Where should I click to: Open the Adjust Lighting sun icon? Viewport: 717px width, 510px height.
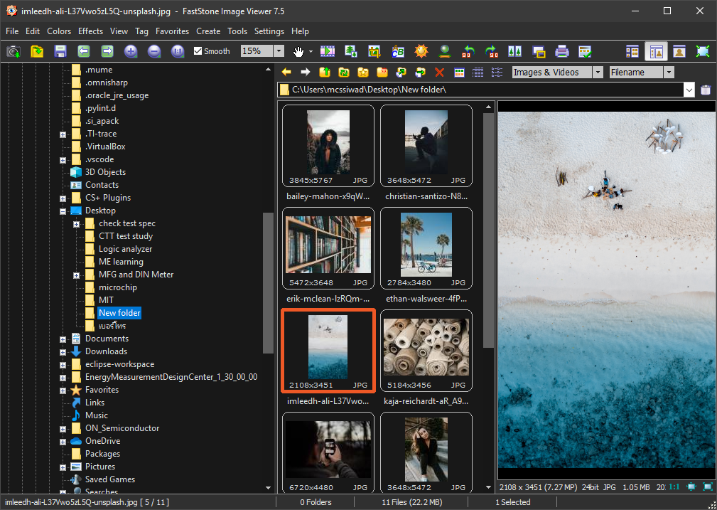421,51
